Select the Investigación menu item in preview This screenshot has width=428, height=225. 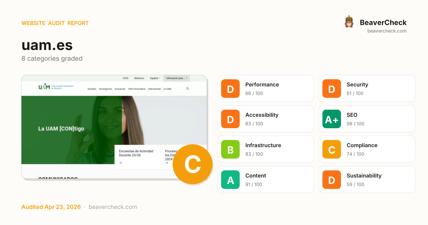pyautogui.click(x=106, y=89)
